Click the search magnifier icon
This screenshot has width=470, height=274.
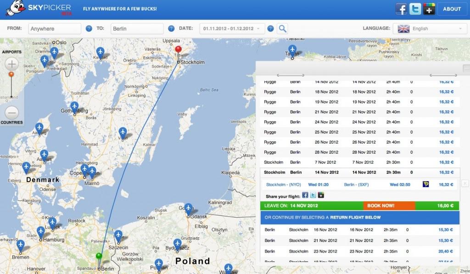click(x=283, y=29)
